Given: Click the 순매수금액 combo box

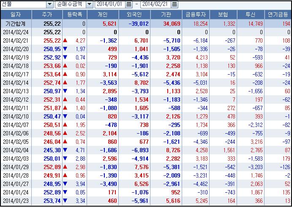Looking at the screenshot, I should click(74, 4).
